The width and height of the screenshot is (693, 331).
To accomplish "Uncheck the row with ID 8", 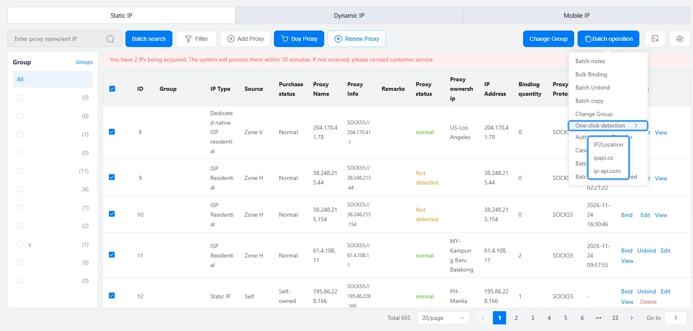I will tap(112, 132).
